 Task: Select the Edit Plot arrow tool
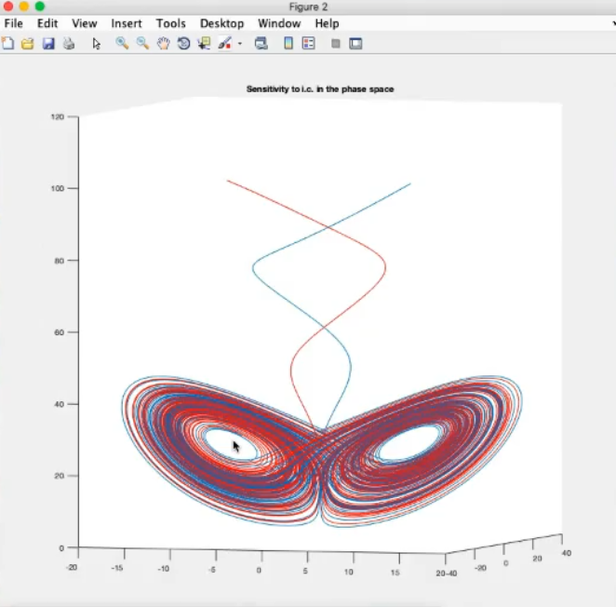97,43
